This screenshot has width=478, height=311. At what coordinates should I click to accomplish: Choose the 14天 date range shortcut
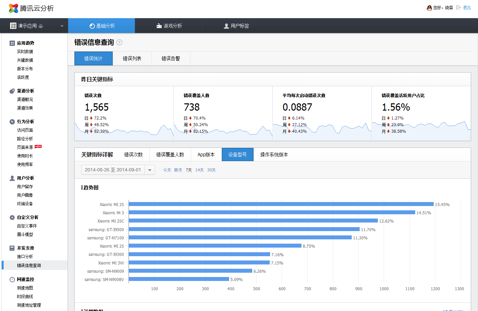200,170
